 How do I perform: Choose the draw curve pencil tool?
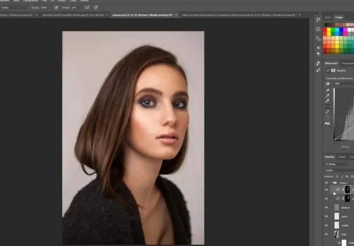point(327,112)
